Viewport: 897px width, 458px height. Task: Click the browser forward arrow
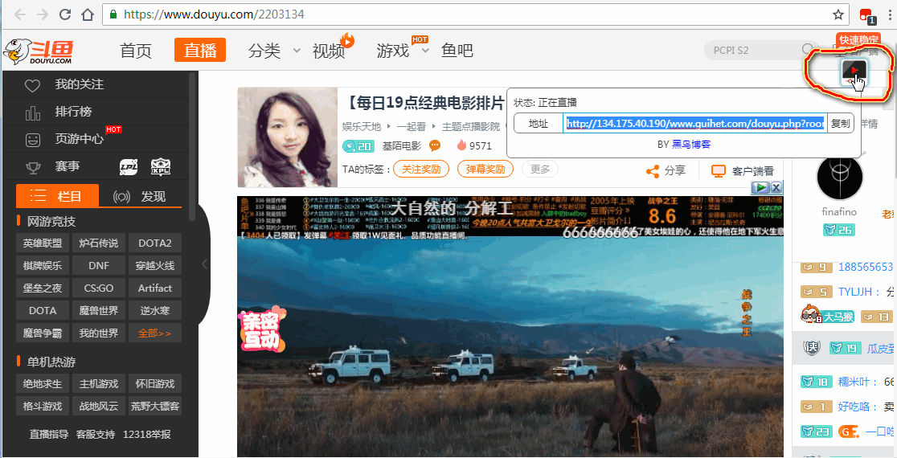43,14
